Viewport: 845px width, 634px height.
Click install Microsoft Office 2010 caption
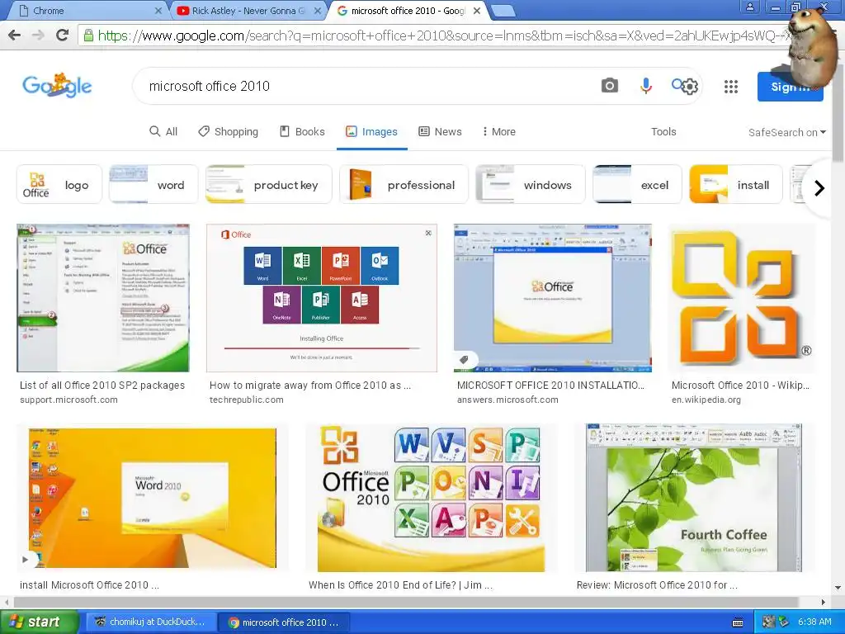89,584
